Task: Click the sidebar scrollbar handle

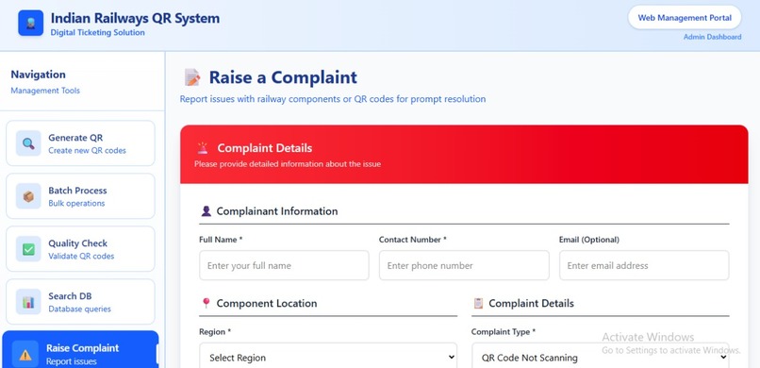Action: [157, 354]
